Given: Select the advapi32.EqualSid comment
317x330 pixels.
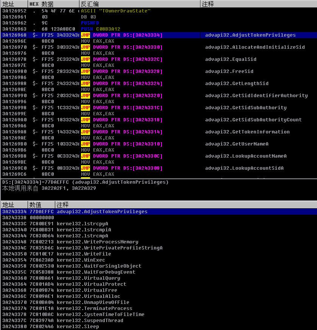Looking at the screenshot, I should 231,59.
